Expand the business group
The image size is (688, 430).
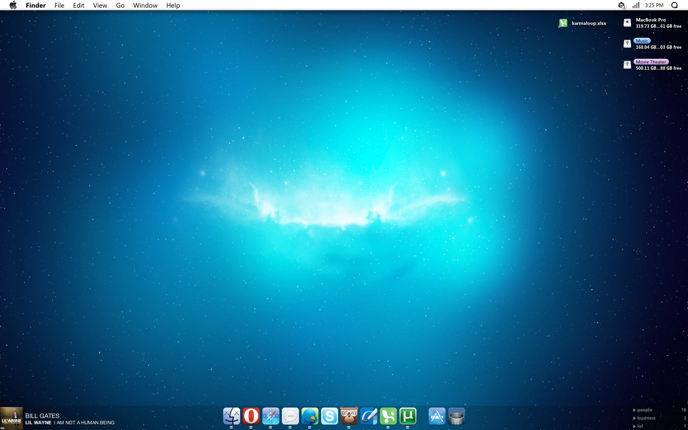tap(645, 418)
